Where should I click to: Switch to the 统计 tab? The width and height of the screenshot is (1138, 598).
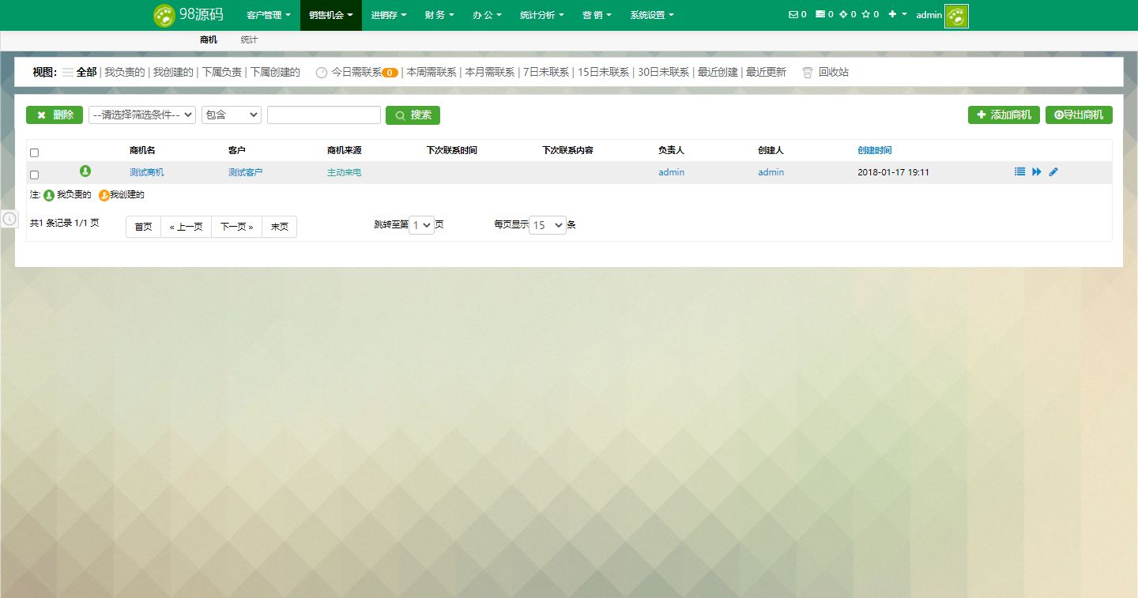pos(249,39)
